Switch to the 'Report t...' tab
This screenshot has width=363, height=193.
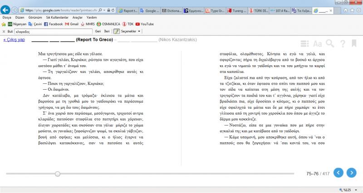point(128,10)
